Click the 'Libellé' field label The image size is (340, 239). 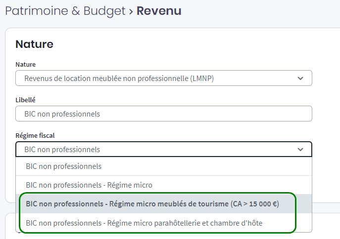click(x=25, y=100)
